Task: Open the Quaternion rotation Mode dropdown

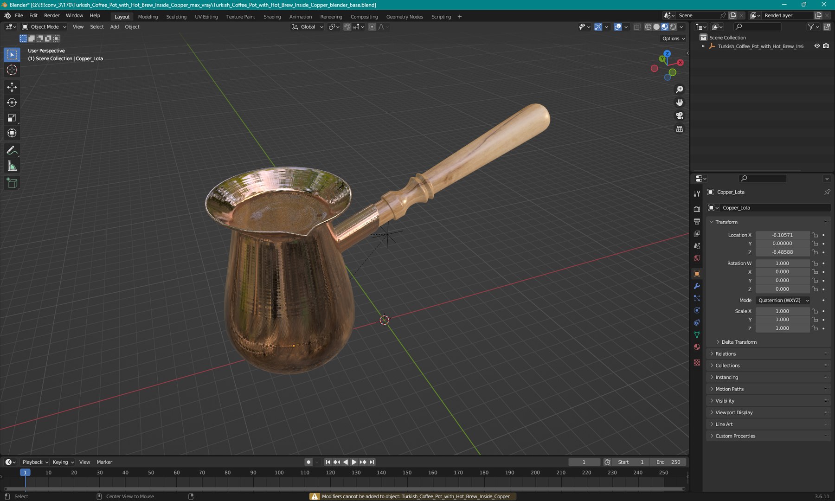Action: [783, 301]
